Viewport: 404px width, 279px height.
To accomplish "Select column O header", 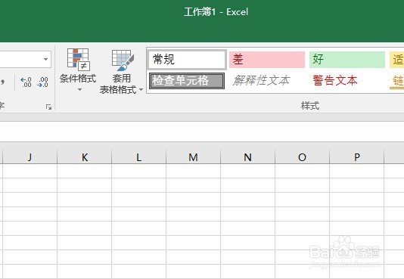I will pyautogui.click(x=302, y=157).
